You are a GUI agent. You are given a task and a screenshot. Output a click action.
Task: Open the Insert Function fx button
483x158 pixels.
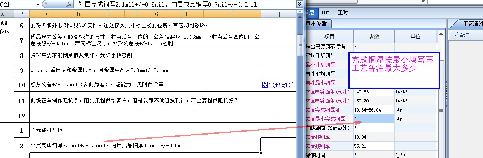point(69,4)
